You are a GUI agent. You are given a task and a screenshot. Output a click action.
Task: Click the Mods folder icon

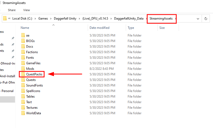(x=23, y=69)
